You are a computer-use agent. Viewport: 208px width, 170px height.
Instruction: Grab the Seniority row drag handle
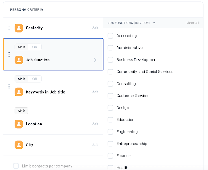tap(9, 28)
